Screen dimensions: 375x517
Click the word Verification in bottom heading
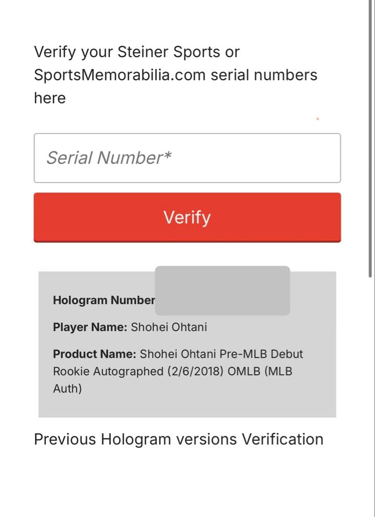[x=282, y=439]
